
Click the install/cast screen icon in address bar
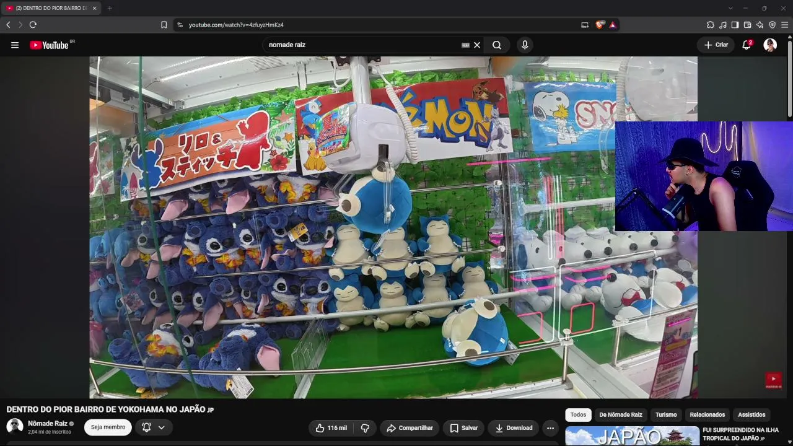pyautogui.click(x=584, y=25)
